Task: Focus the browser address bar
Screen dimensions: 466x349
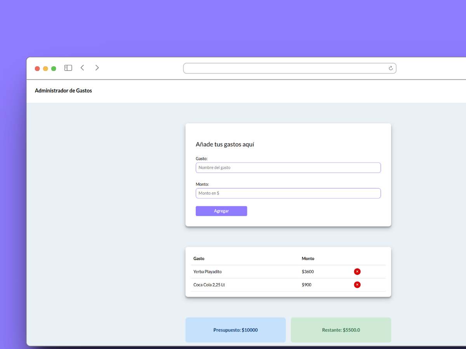Action: coord(290,68)
